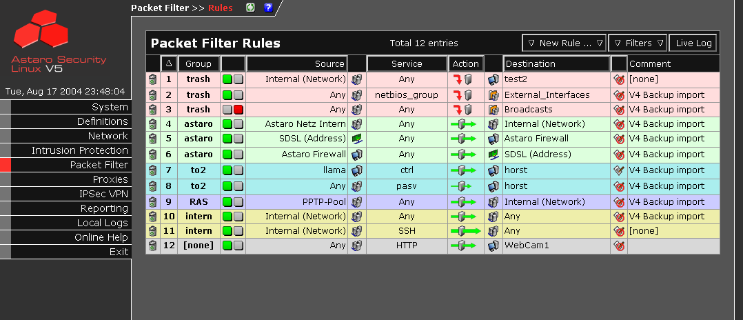Expand the Filters dropdown

[638, 43]
